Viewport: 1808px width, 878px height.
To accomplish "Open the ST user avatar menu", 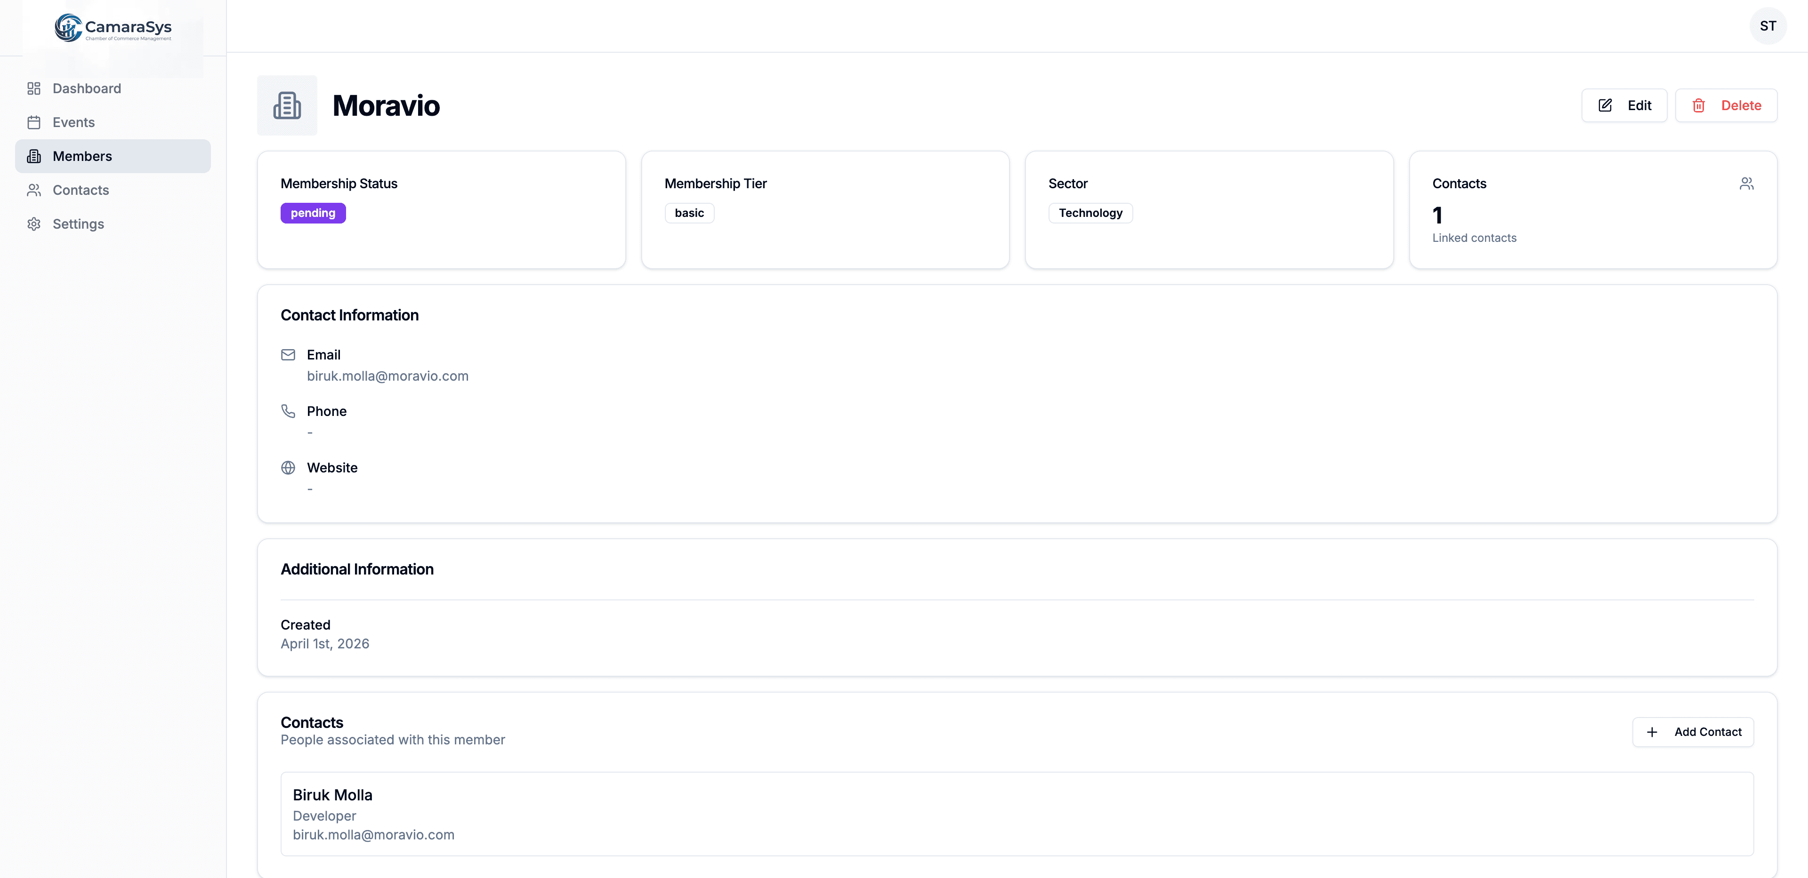I will (x=1768, y=26).
